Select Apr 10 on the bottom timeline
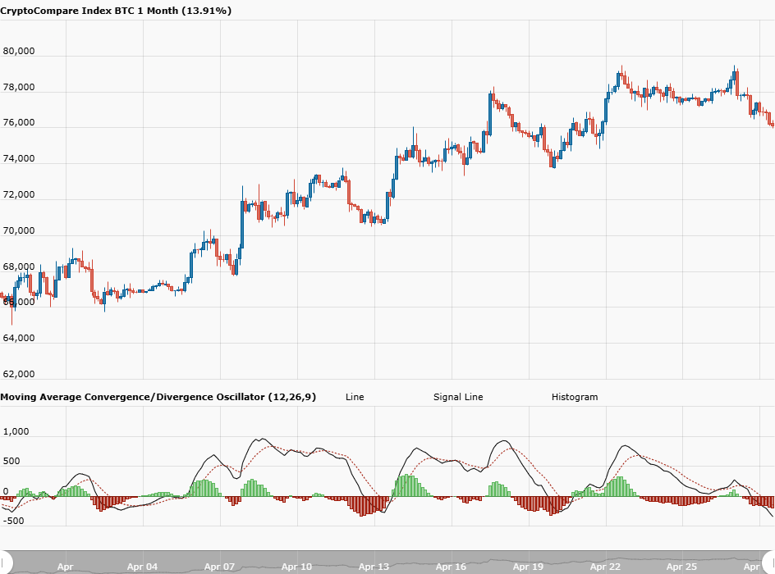The width and height of the screenshot is (775, 574). (x=296, y=567)
